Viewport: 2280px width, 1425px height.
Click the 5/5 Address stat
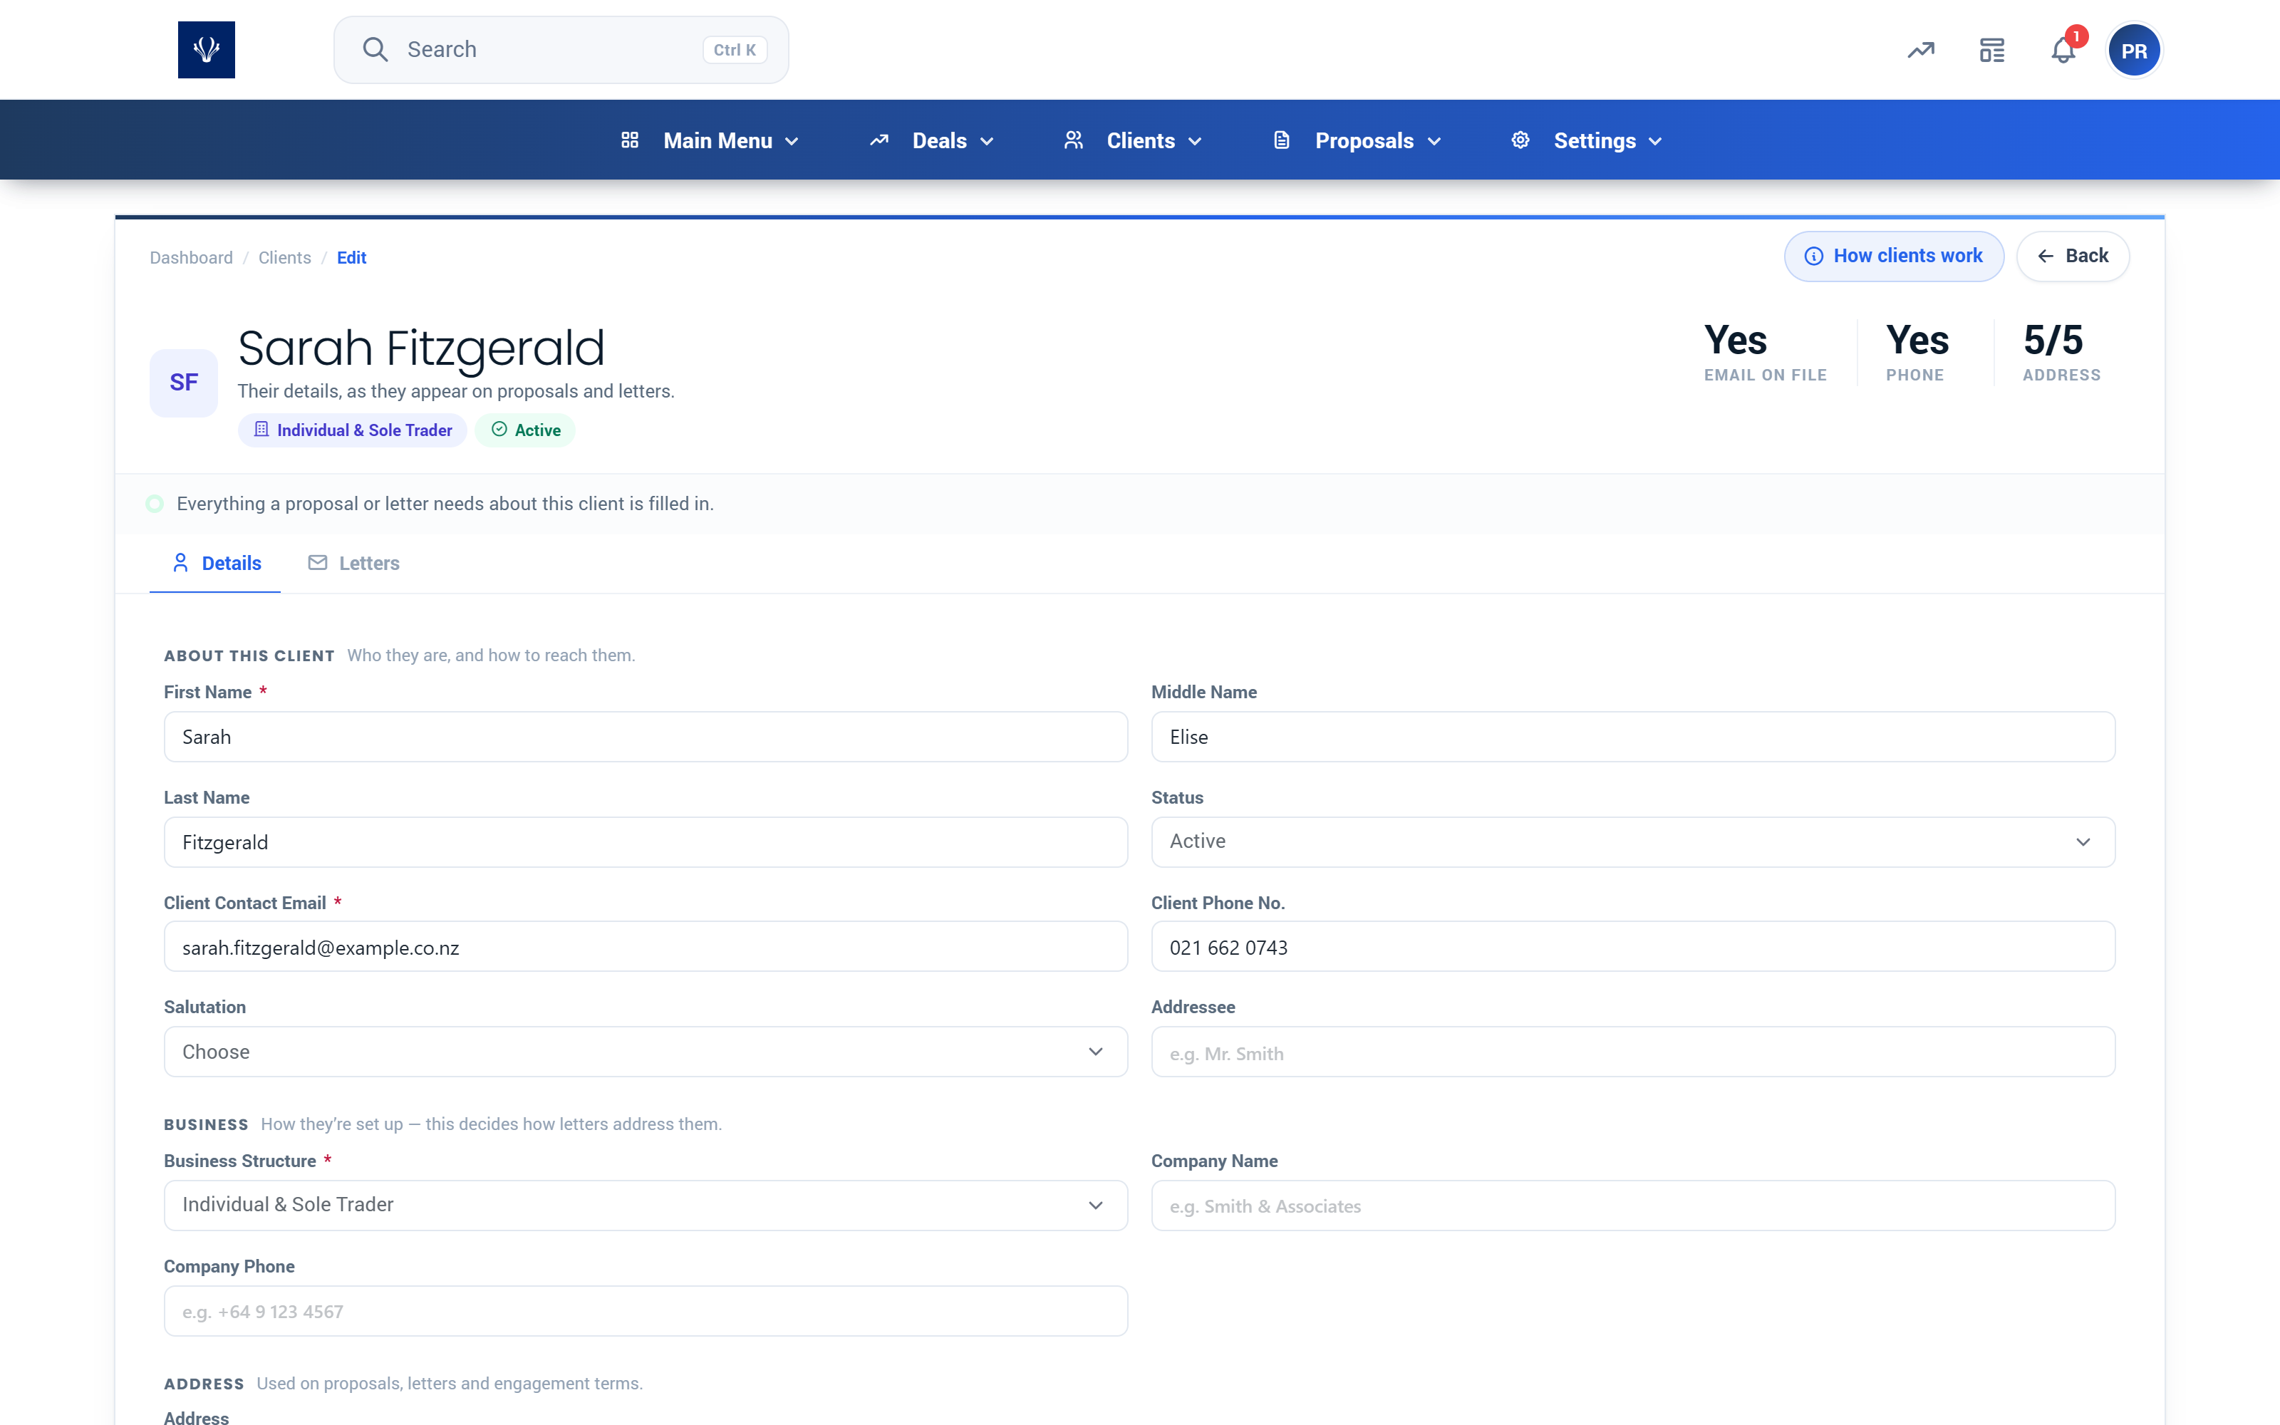2061,351
